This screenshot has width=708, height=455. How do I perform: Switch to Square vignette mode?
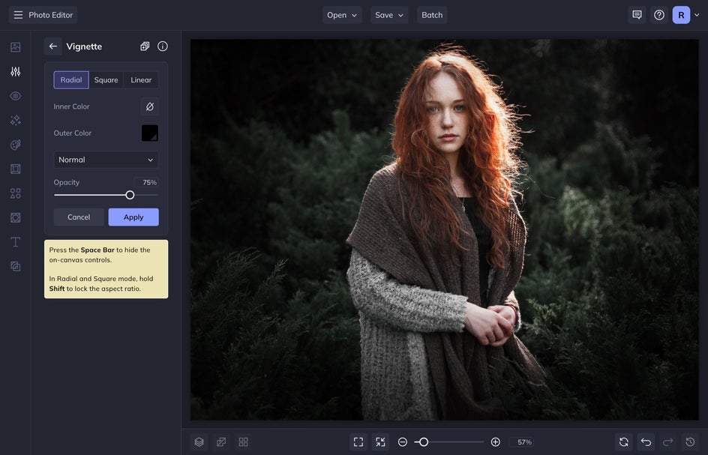click(106, 80)
